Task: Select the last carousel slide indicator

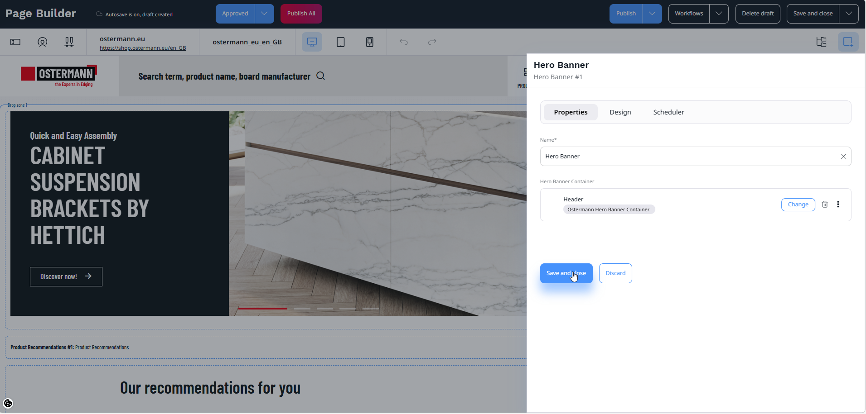Action: [371, 309]
